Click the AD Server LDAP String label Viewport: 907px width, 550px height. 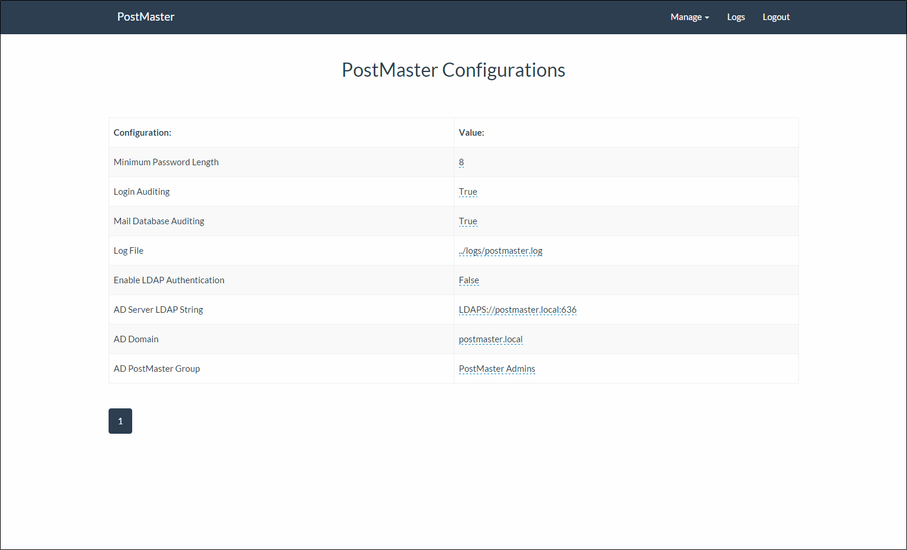[x=158, y=310]
